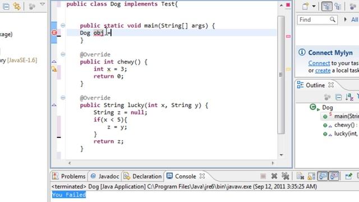Click Focus on Active Task in Package Explorer
The height and width of the screenshot is (202, 359).
[x=32, y=6]
